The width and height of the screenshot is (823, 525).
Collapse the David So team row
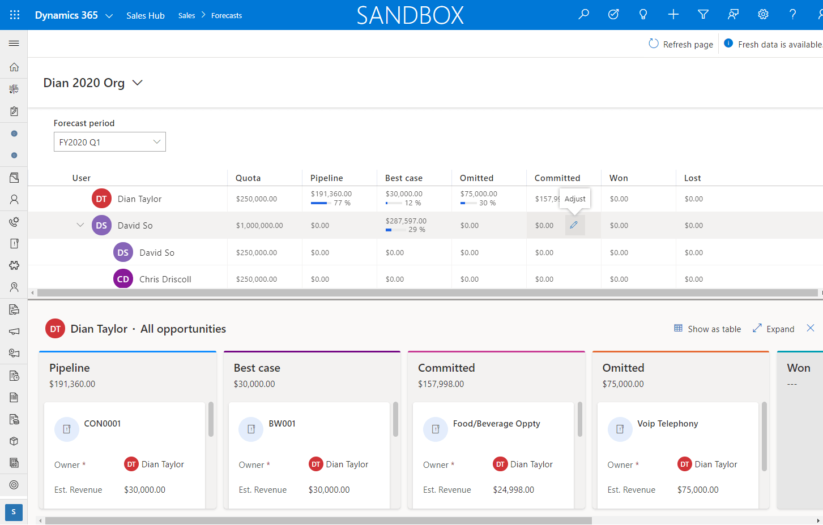click(x=80, y=225)
